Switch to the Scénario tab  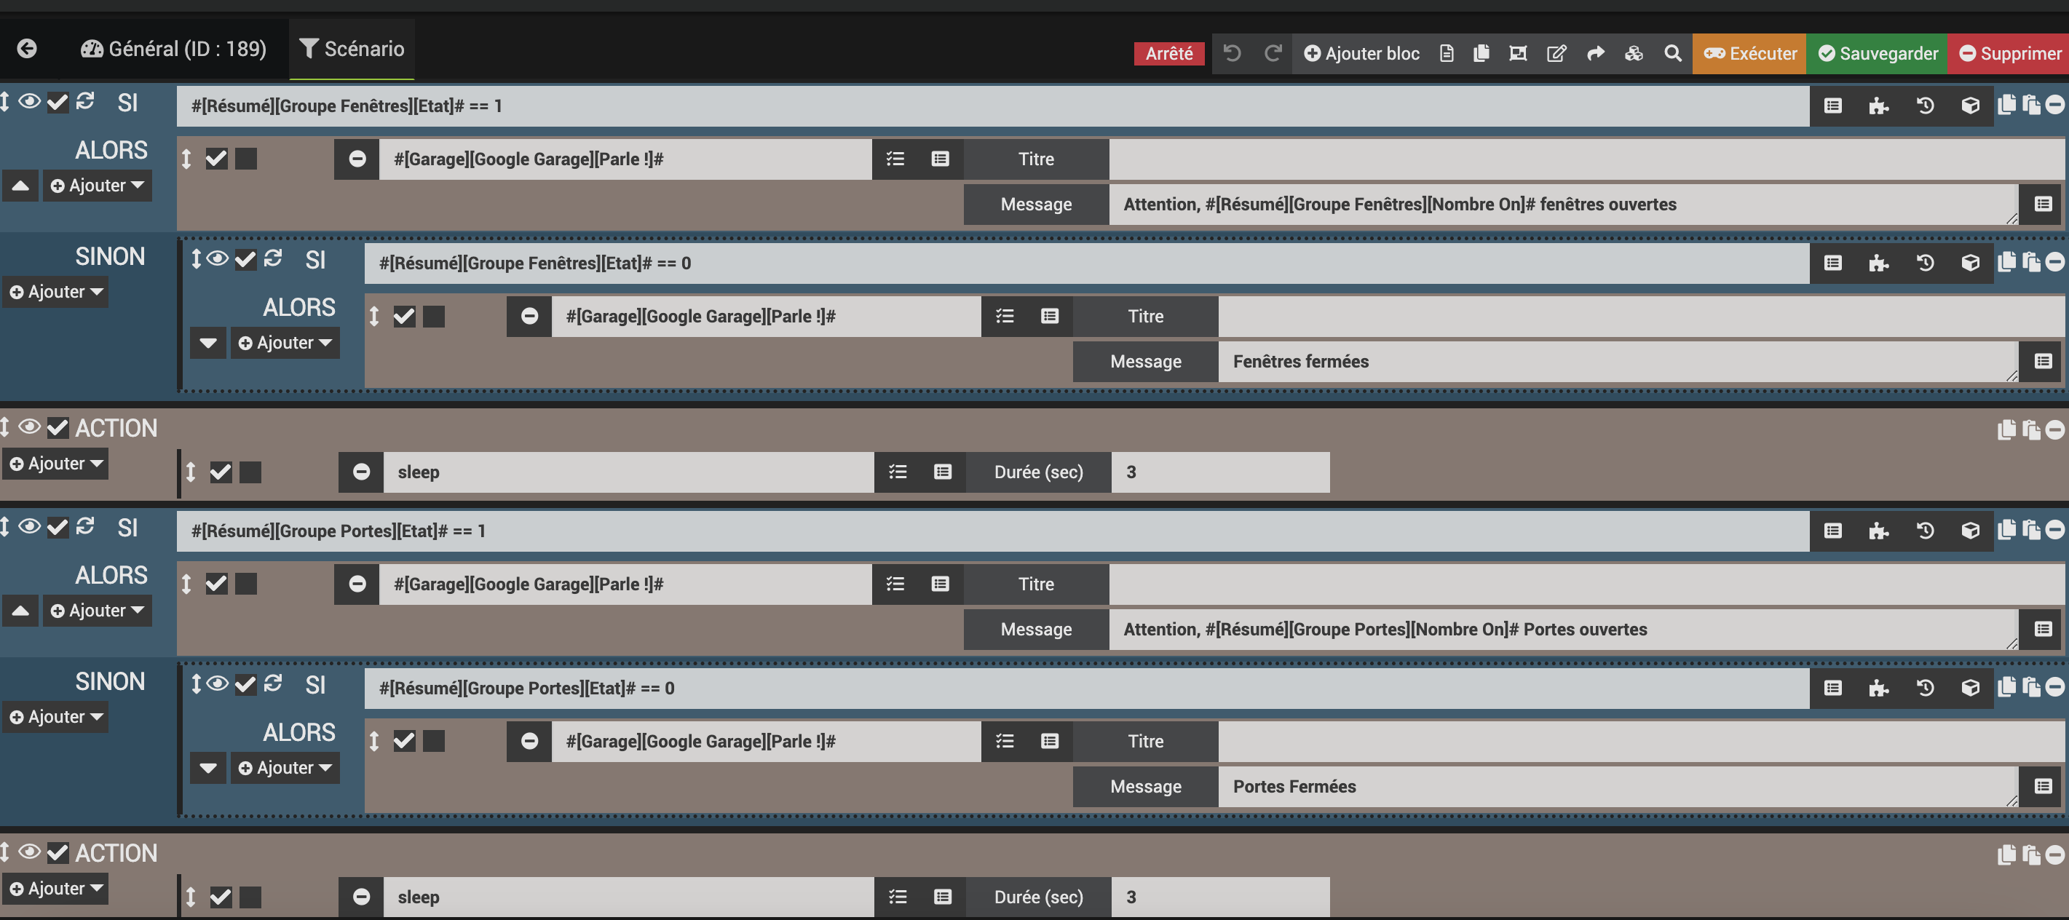[x=352, y=49]
